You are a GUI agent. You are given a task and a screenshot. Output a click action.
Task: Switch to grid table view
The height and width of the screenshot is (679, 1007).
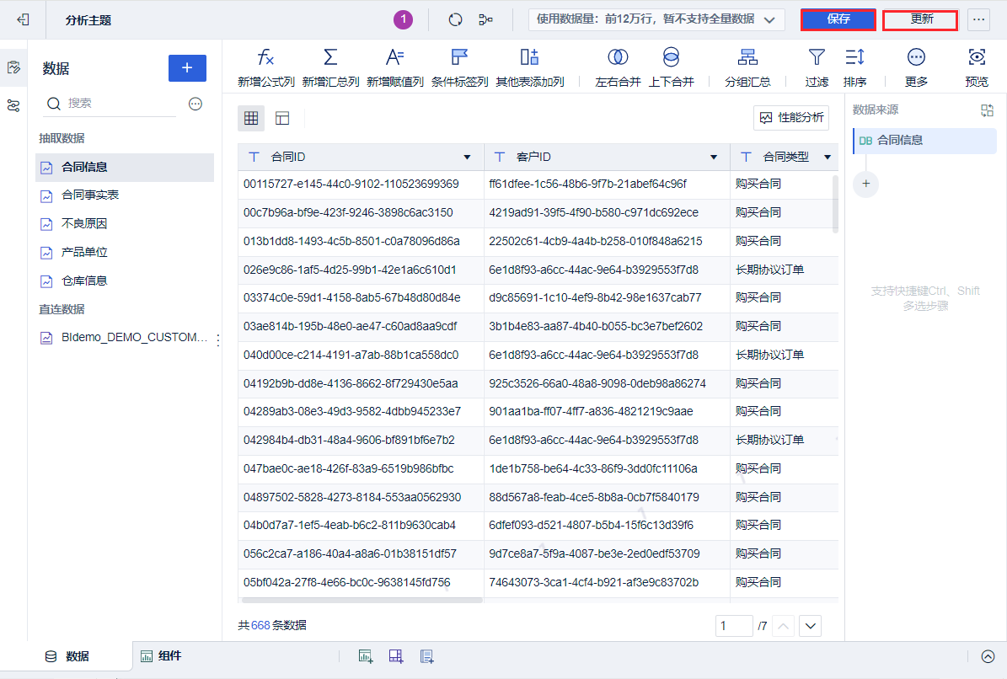click(x=251, y=118)
